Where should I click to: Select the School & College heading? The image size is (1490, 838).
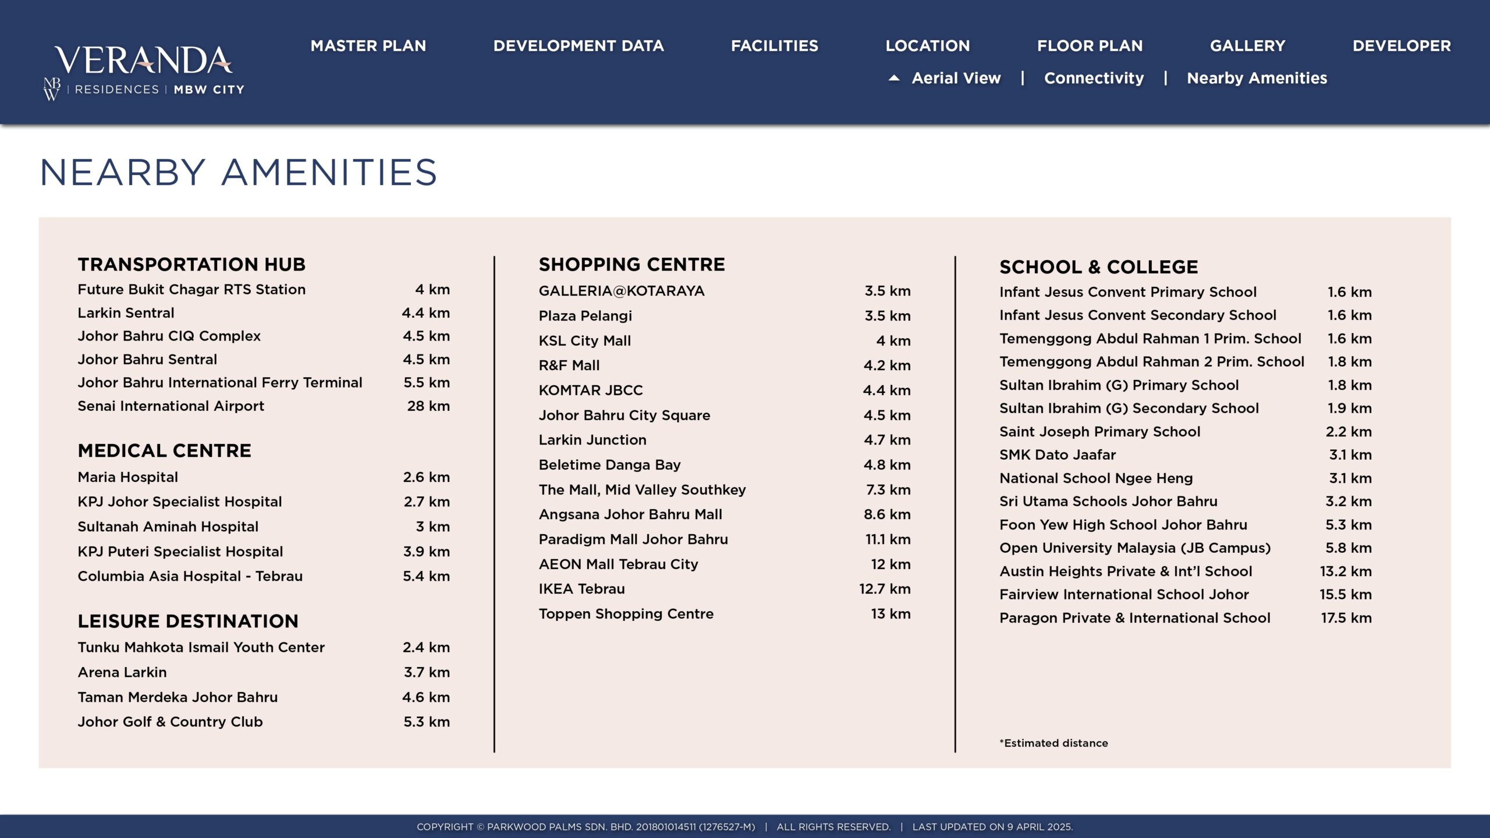click(1099, 267)
